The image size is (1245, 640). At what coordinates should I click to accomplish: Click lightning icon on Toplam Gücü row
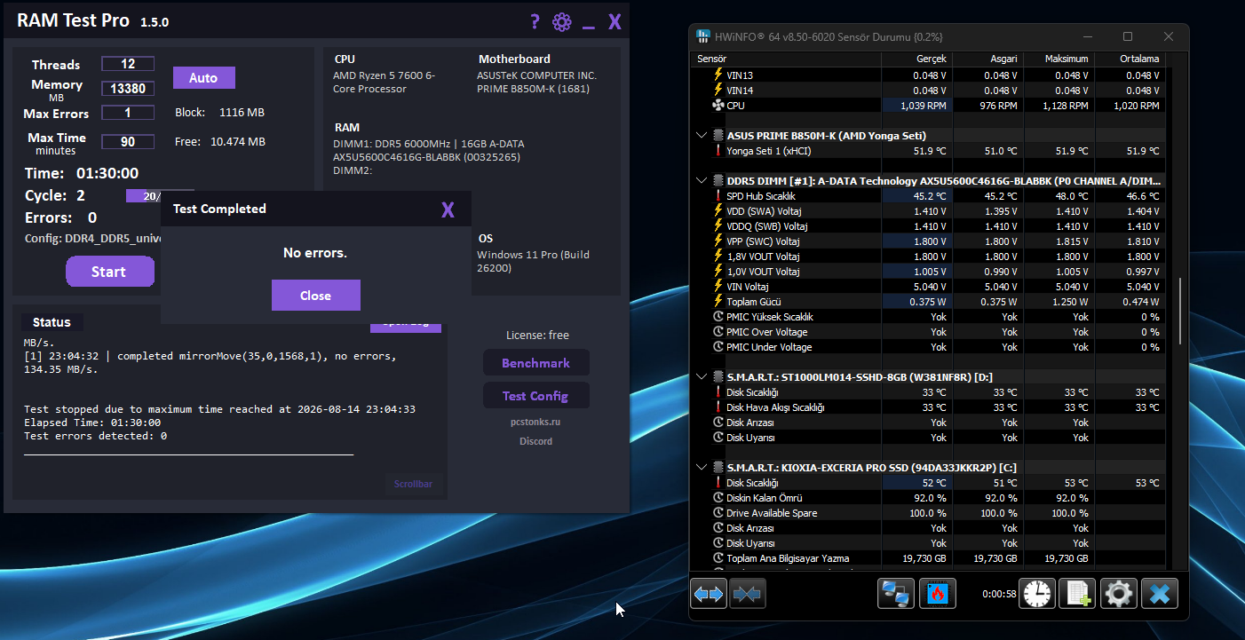[718, 302]
